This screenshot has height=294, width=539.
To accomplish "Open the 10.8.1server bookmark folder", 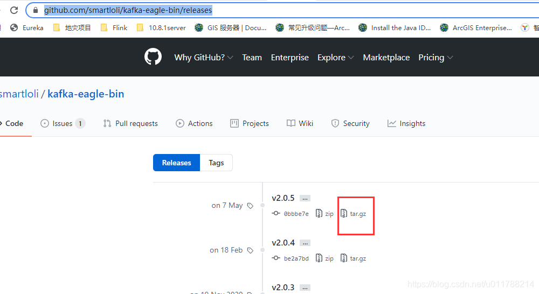I will click(161, 28).
